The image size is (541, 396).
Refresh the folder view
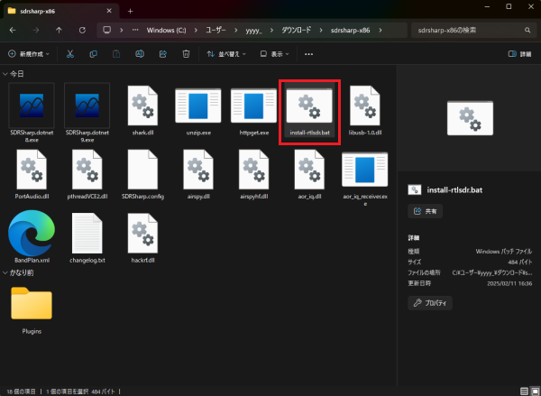point(82,31)
